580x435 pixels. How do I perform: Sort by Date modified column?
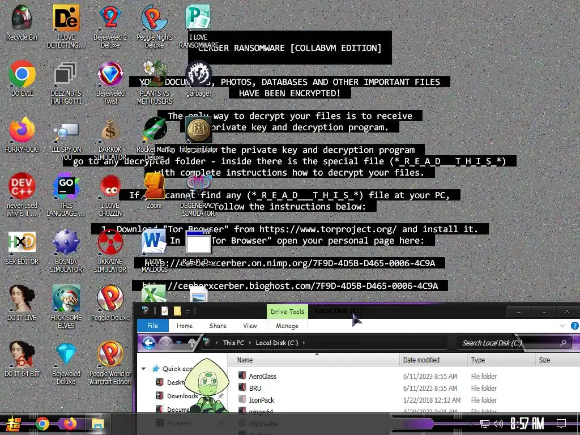click(x=433, y=360)
